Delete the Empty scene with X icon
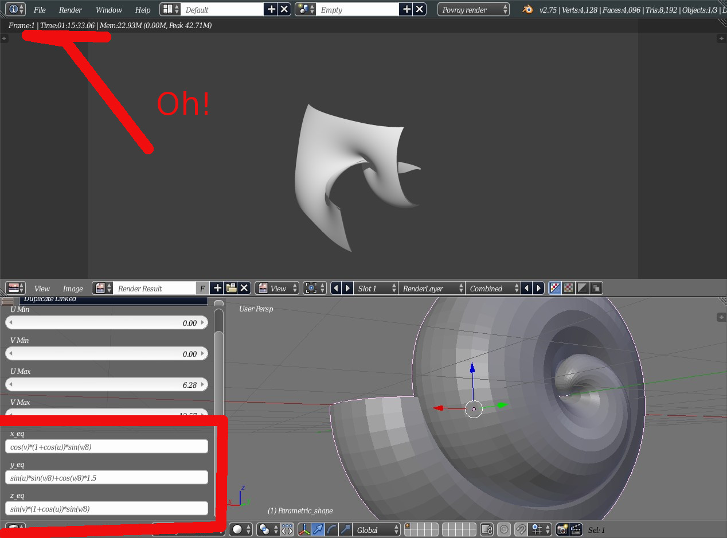 click(x=420, y=9)
